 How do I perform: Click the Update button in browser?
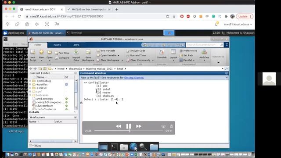point(245,16)
